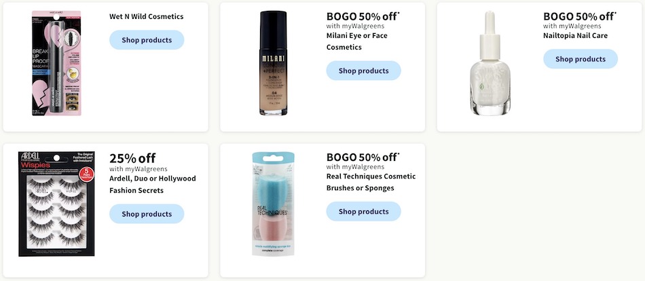Viewport: 645px width, 281px height.
Task: Click the Nailtopia nail care bottle image
Action: tap(490, 63)
